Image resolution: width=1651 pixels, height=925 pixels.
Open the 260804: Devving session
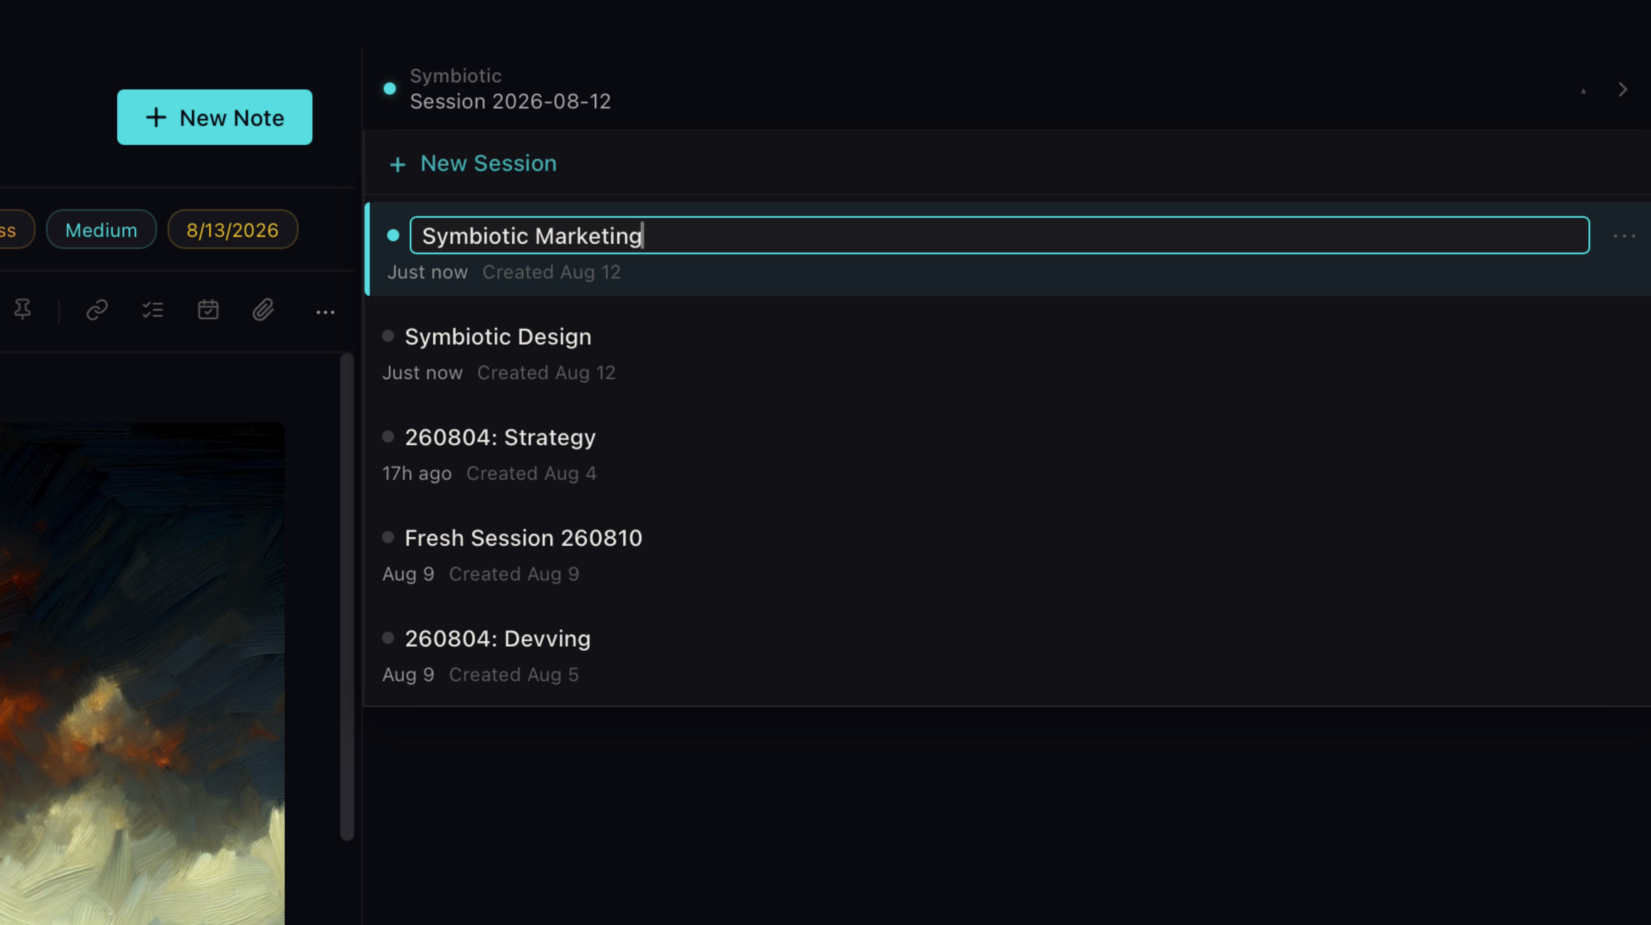(x=1007, y=655)
